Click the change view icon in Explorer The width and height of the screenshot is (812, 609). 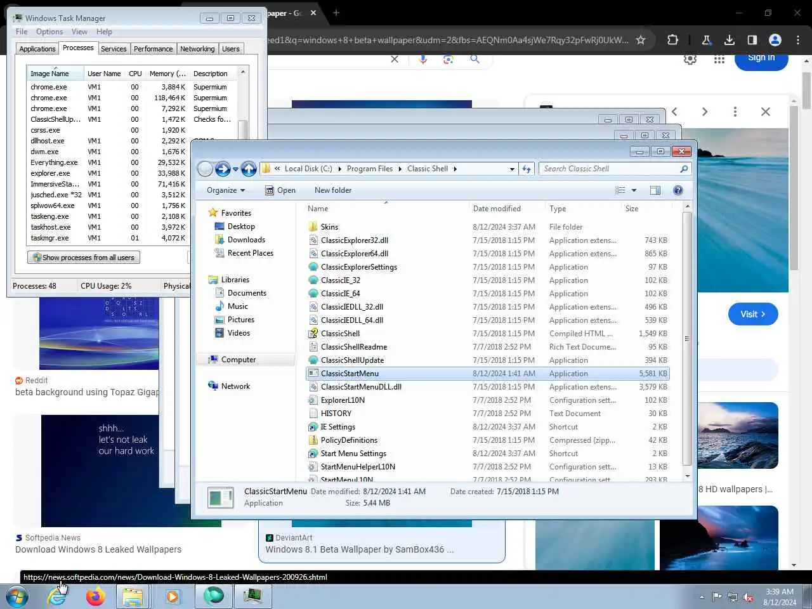(620, 190)
